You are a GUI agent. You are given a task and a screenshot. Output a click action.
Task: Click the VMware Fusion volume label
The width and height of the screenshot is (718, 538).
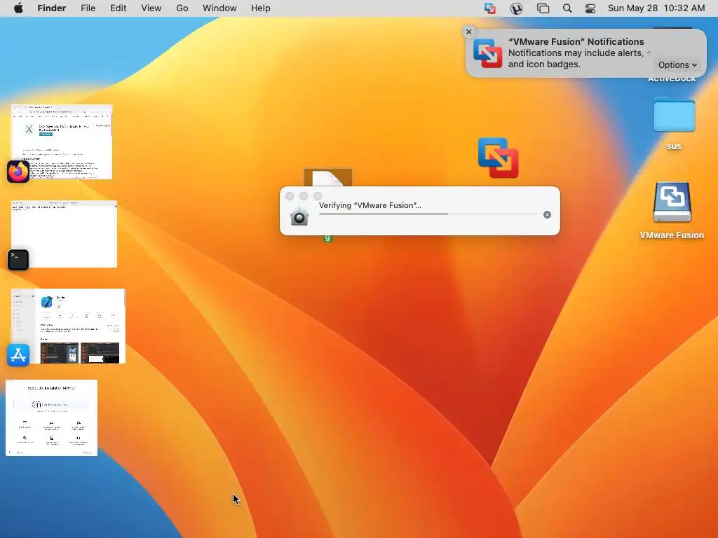coord(672,235)
